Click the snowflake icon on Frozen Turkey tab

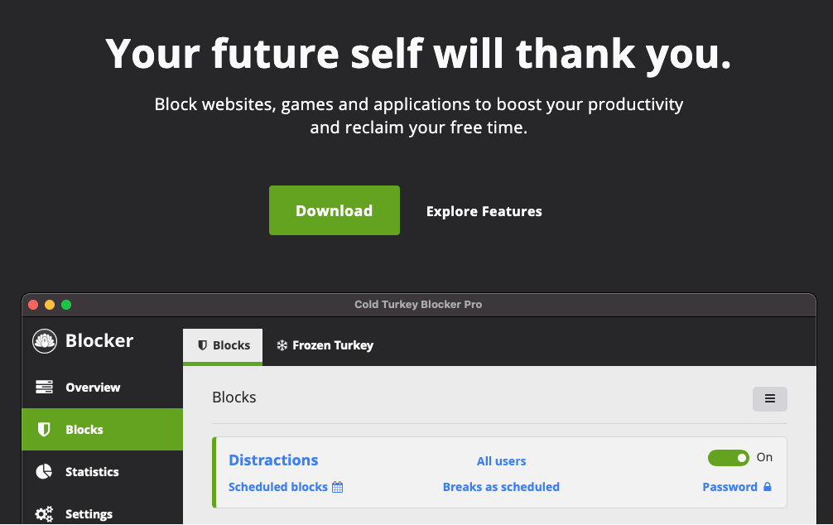coord(282,345)
